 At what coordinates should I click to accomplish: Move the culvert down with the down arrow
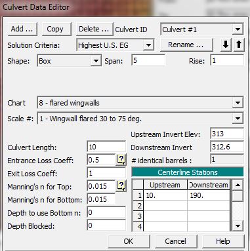tap(226, 45)
